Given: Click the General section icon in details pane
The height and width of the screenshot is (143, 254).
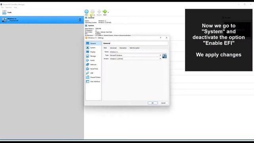Looking at the screenshot, I should pyautogui.click(x=86, y=17).
